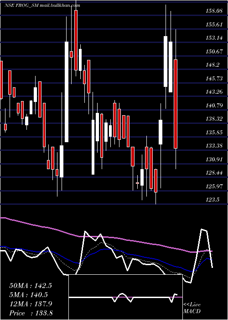Click the 155.61 price axis label
Image resolution: width=228 pixels, height=320 pixels.
pos(214,24)
